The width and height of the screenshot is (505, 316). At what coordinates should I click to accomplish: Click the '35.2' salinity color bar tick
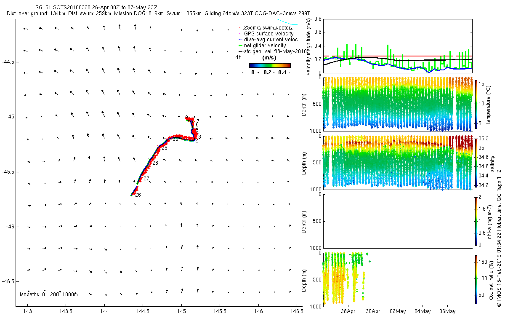point(484,138)
